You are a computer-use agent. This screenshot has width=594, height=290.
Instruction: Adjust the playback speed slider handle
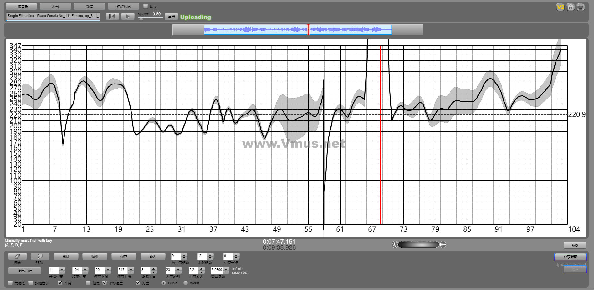(141, 18)
